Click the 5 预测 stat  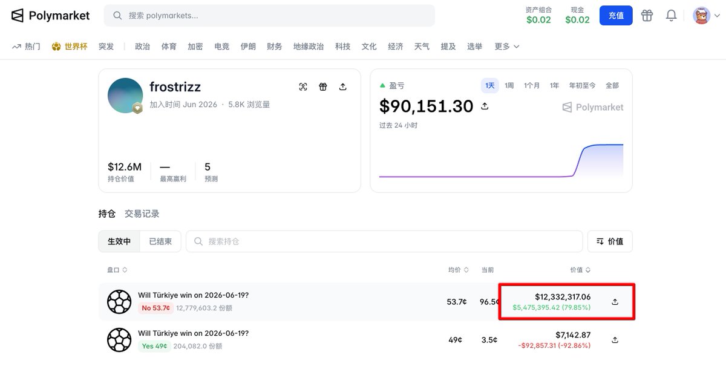[x=211, y=172]
